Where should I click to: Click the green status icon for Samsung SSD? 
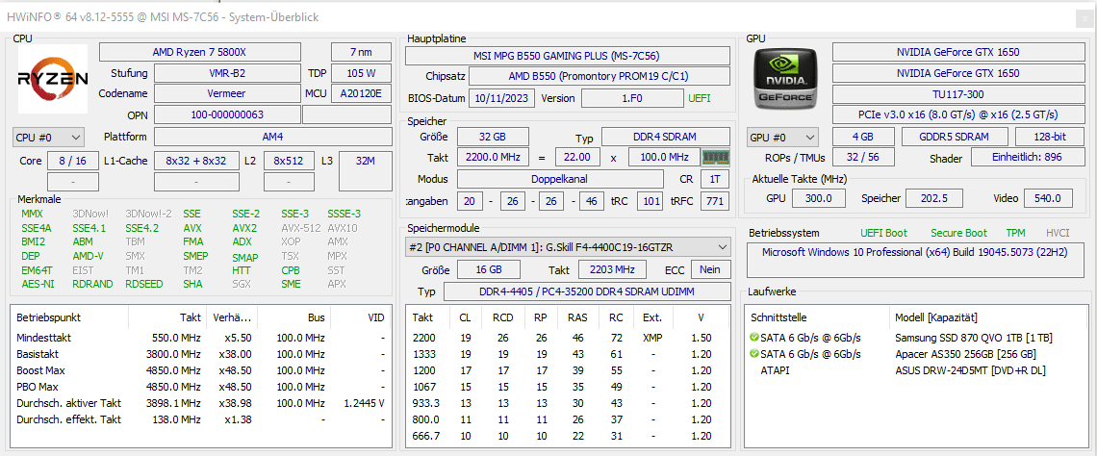(x=753, y=338)
